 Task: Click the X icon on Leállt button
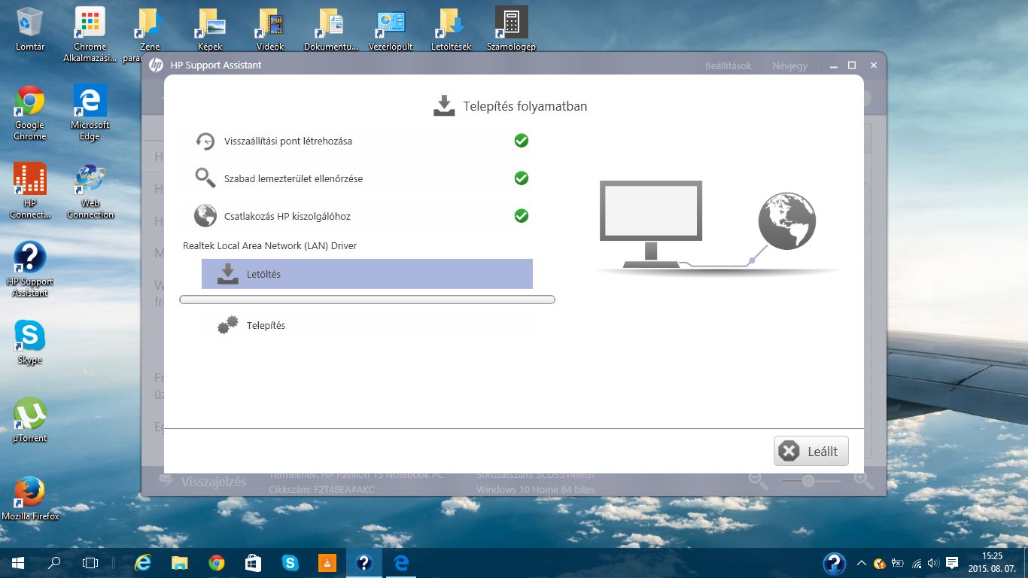[789, 451]
